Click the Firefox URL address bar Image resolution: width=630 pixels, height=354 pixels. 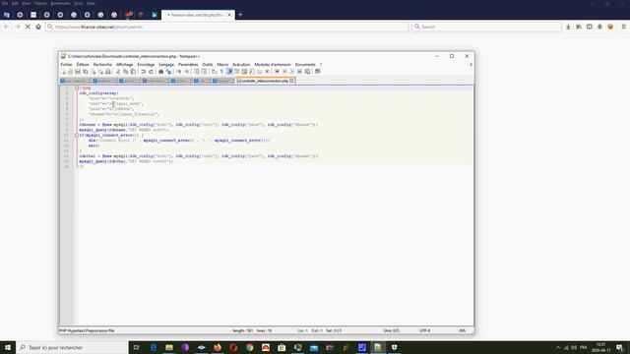click(x=227, y=27)
